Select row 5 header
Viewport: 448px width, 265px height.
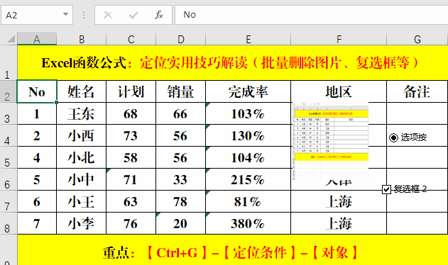9,157
